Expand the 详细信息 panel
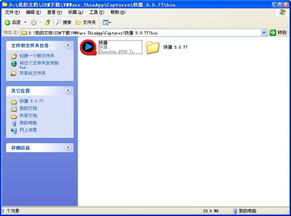 click(68, 147)
